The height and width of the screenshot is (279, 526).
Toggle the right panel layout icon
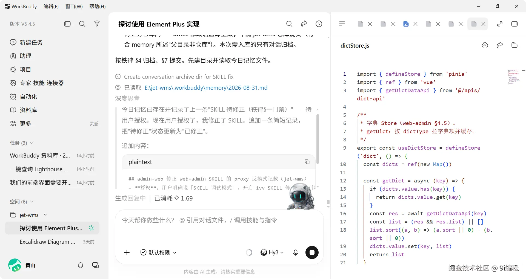pos(514,24)
